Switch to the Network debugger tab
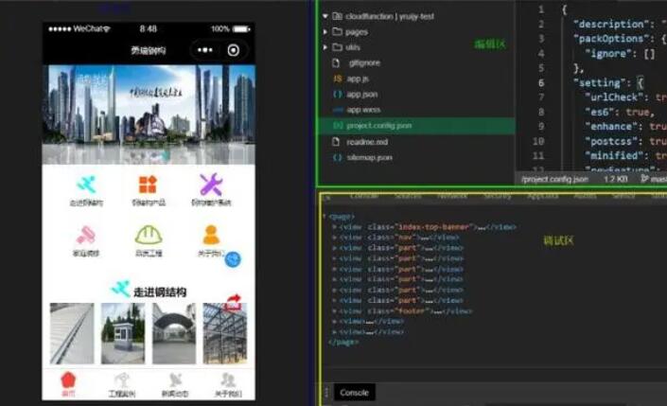 pos(452,196)
